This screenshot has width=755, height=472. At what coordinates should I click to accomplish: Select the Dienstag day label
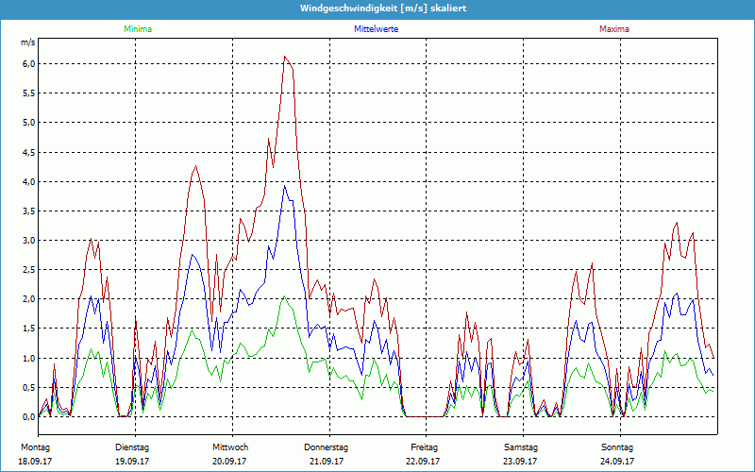click(x=132, y=447)
